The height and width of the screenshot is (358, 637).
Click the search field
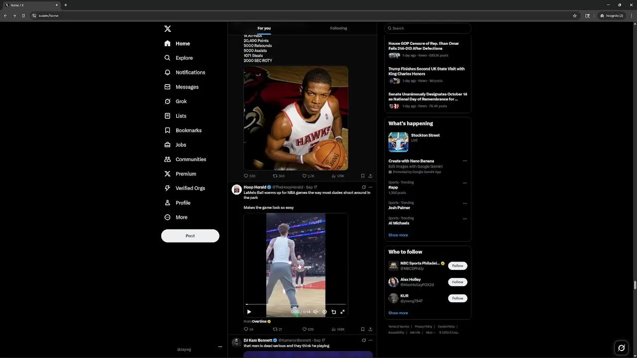[x=427, y=28]
